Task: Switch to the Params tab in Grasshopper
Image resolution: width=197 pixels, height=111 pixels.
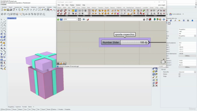Action: [x=59, y=8]
